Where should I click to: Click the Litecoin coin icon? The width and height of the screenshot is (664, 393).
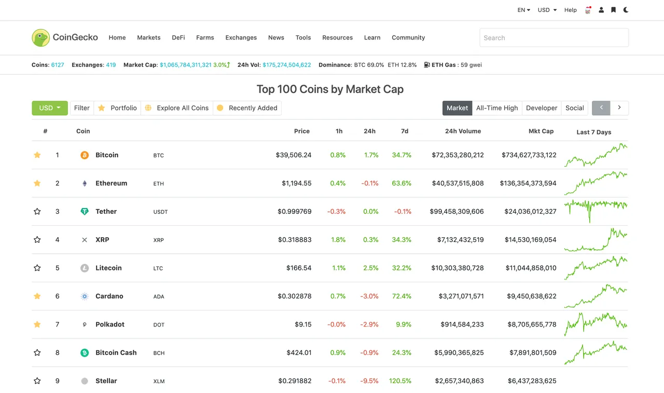(x=85, y=268)
